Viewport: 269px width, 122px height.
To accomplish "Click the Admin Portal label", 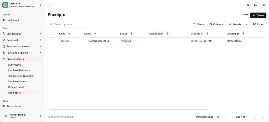I will click(14, 106).
